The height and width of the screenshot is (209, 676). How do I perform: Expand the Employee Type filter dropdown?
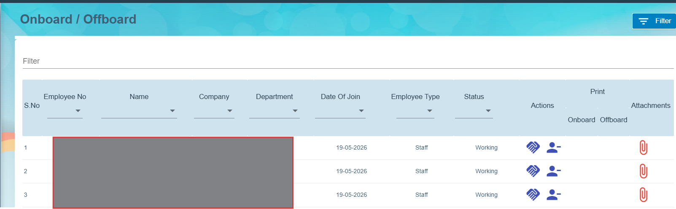coord(415,111)
